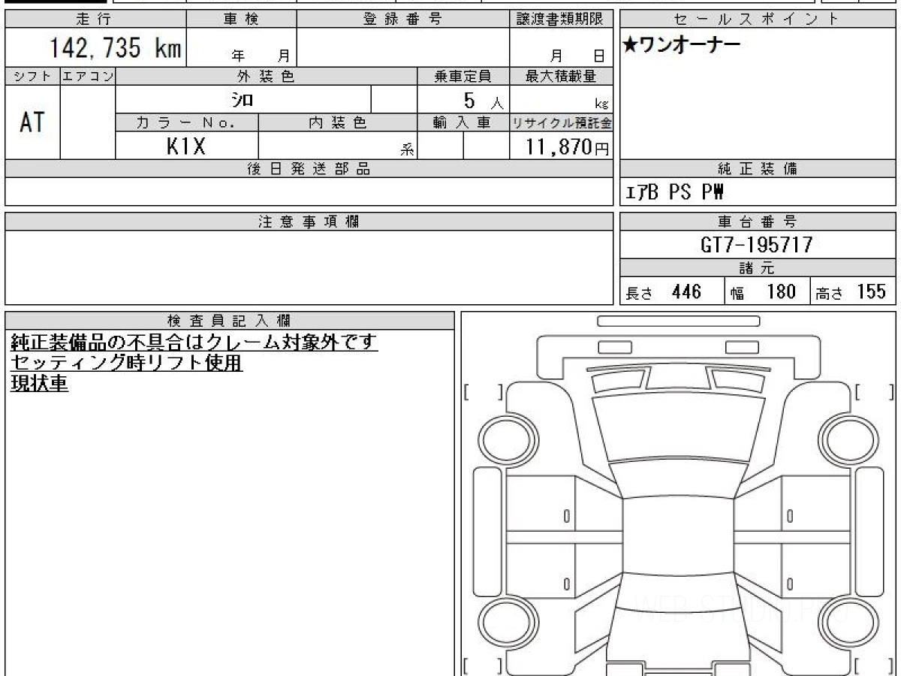Screen dimensions: 901x676
Task: Click the AT shift value
Action: [x=32, y=122]
